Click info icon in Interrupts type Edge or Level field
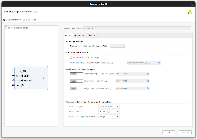Screen dimensions: 197x139 pos(147,74)
